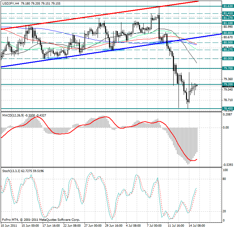Viewport: 234px width, 228px height.
Task: Click the 79.200 current price label
Action: pos(227,84)
